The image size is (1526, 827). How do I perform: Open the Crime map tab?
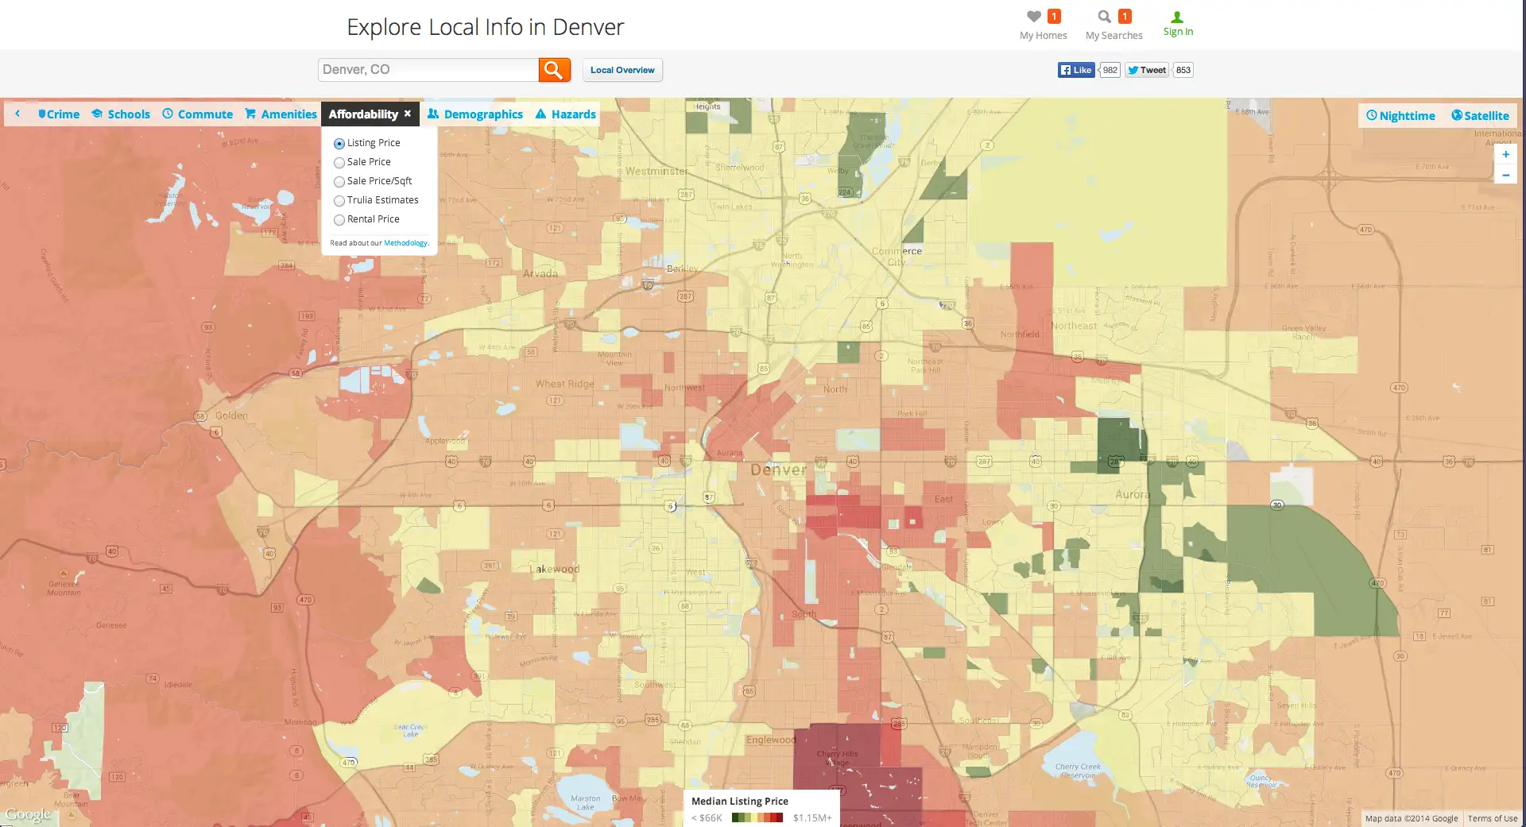coord(59,114)
